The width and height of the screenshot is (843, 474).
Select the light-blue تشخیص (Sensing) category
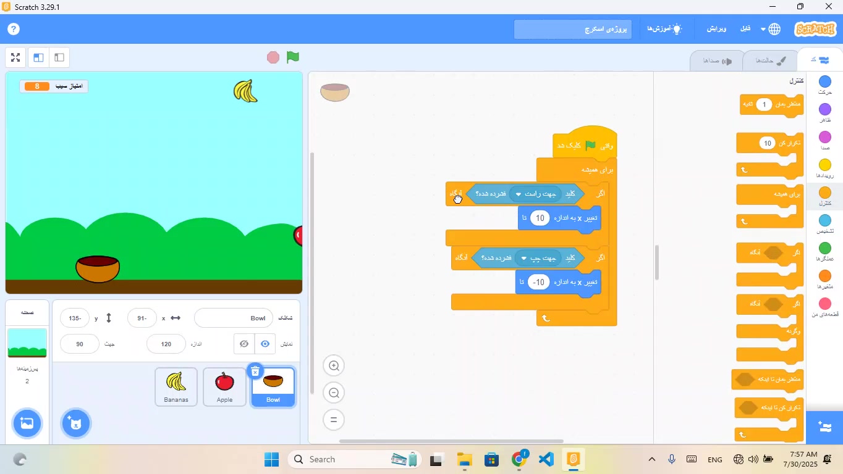pos(825,225)
